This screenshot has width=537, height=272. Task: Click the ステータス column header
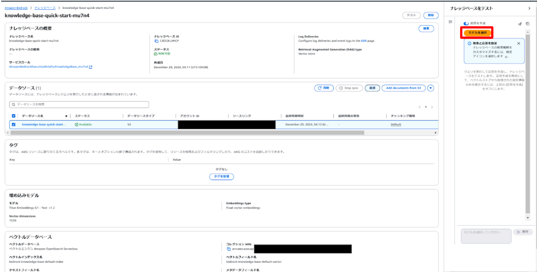82,116
